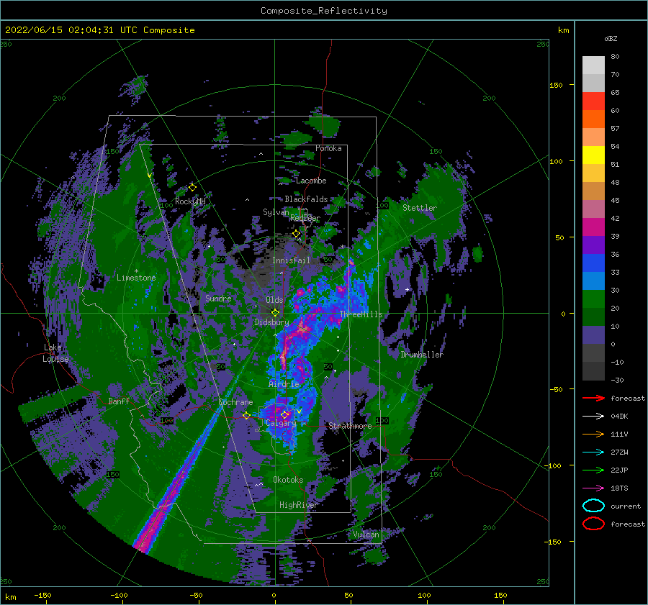Select yellow diamond marker below RedDeer
This screenshot has height=605, width=648.
pos(296,234)
